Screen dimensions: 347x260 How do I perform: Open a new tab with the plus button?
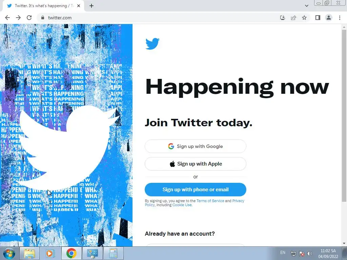pyautogui.click(x=91, y=6)
